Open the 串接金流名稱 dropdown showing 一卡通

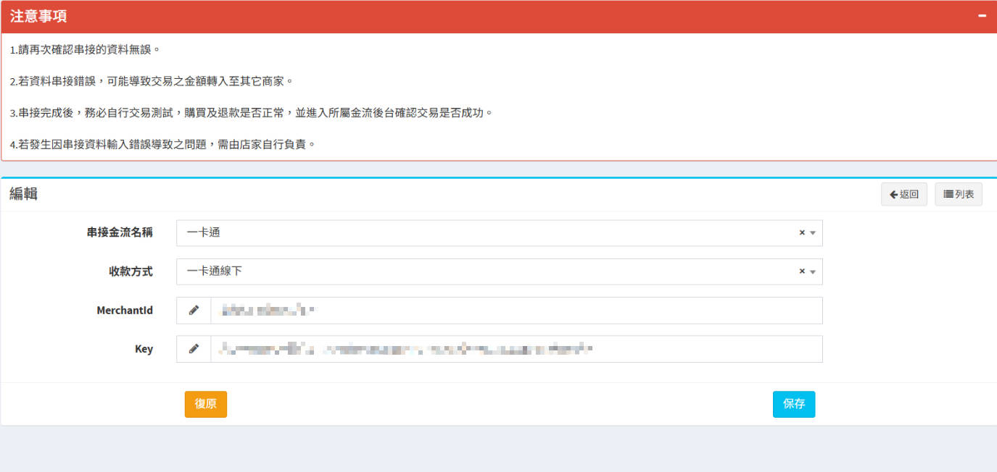[x=486, y=233]
